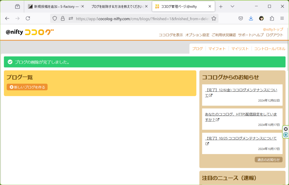Open the コントロールパネル tab

(x=270, y=49)
